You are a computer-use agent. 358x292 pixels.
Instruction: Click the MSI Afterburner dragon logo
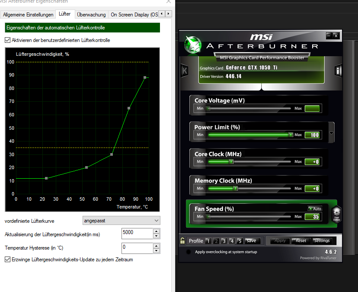pos(193,45)
